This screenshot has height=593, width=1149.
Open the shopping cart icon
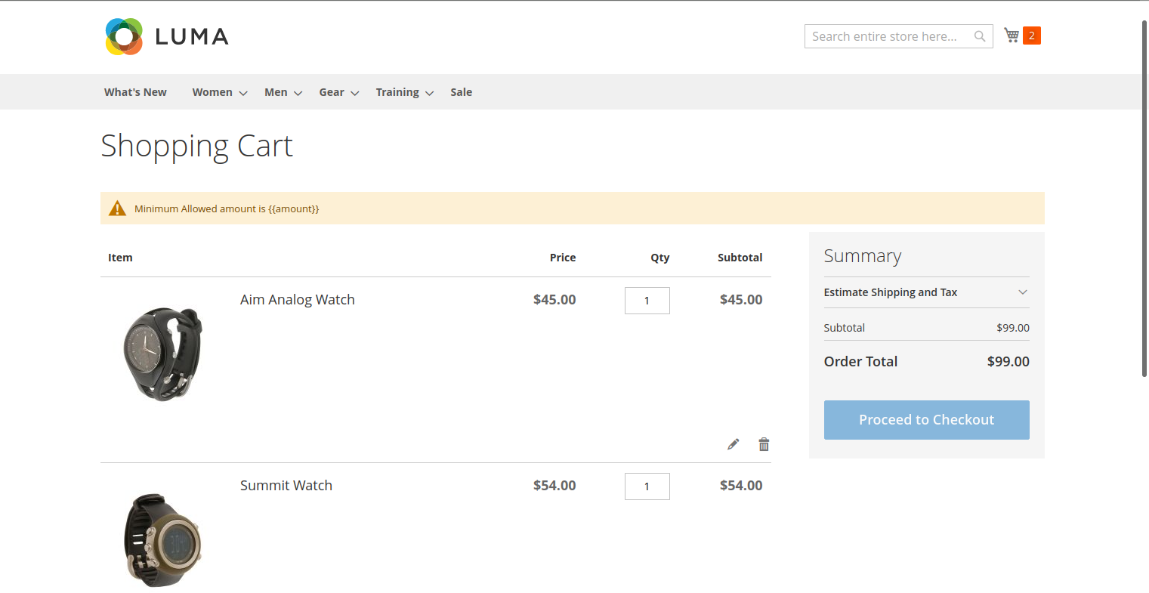pos(1012,36)
